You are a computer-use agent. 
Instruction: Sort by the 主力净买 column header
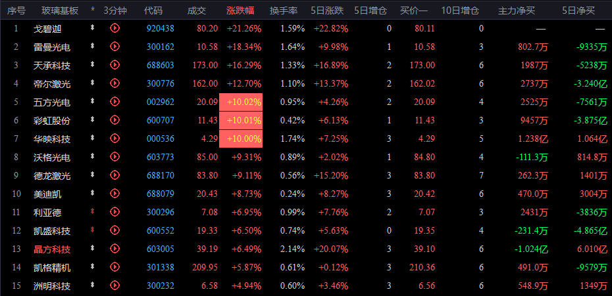[x=517, y=11]
